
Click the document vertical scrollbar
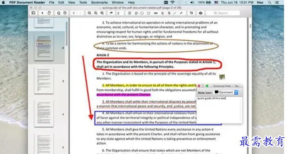[x=250, y=26]
